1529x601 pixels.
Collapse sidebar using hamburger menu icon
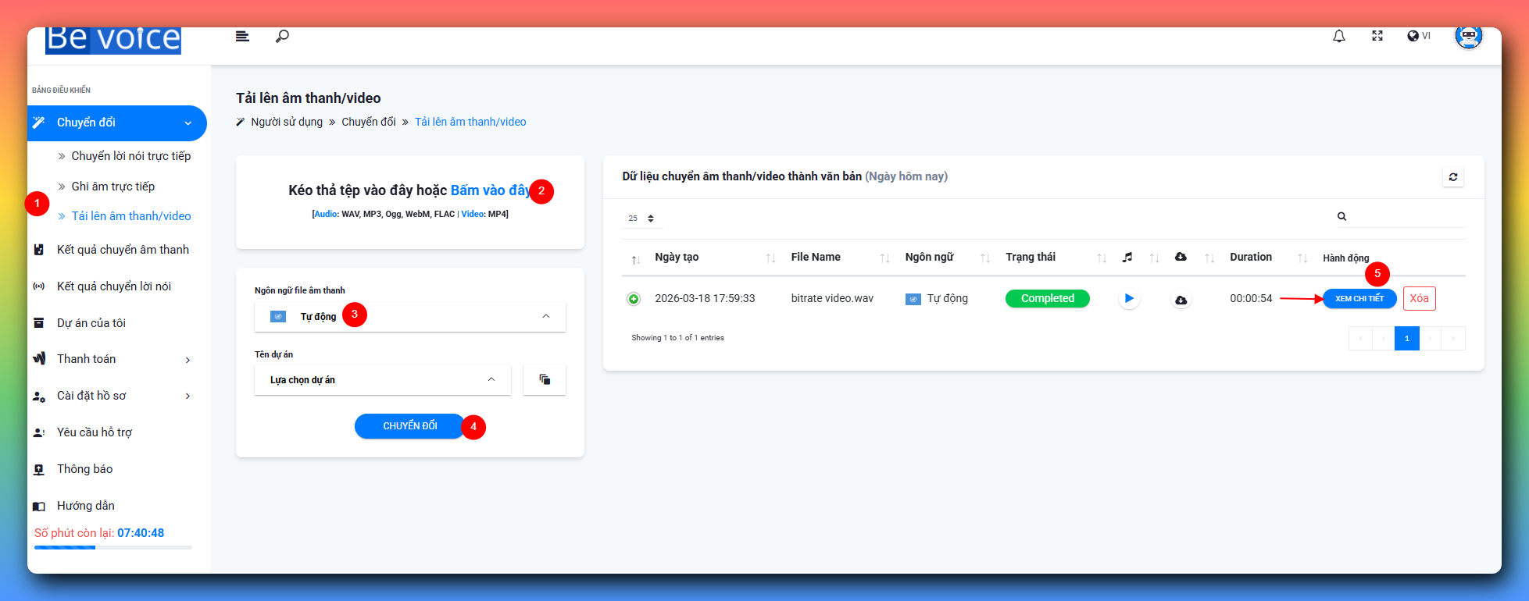(x=242, y=36)
